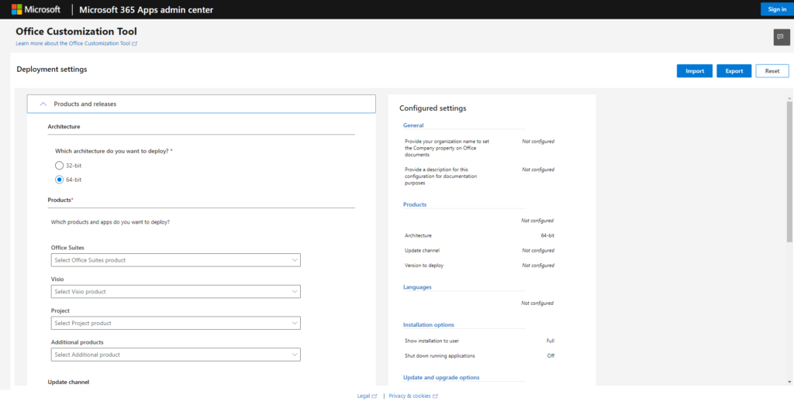Screen dimensions: 794x401
Task: Click the Import button
Action: 695,70
